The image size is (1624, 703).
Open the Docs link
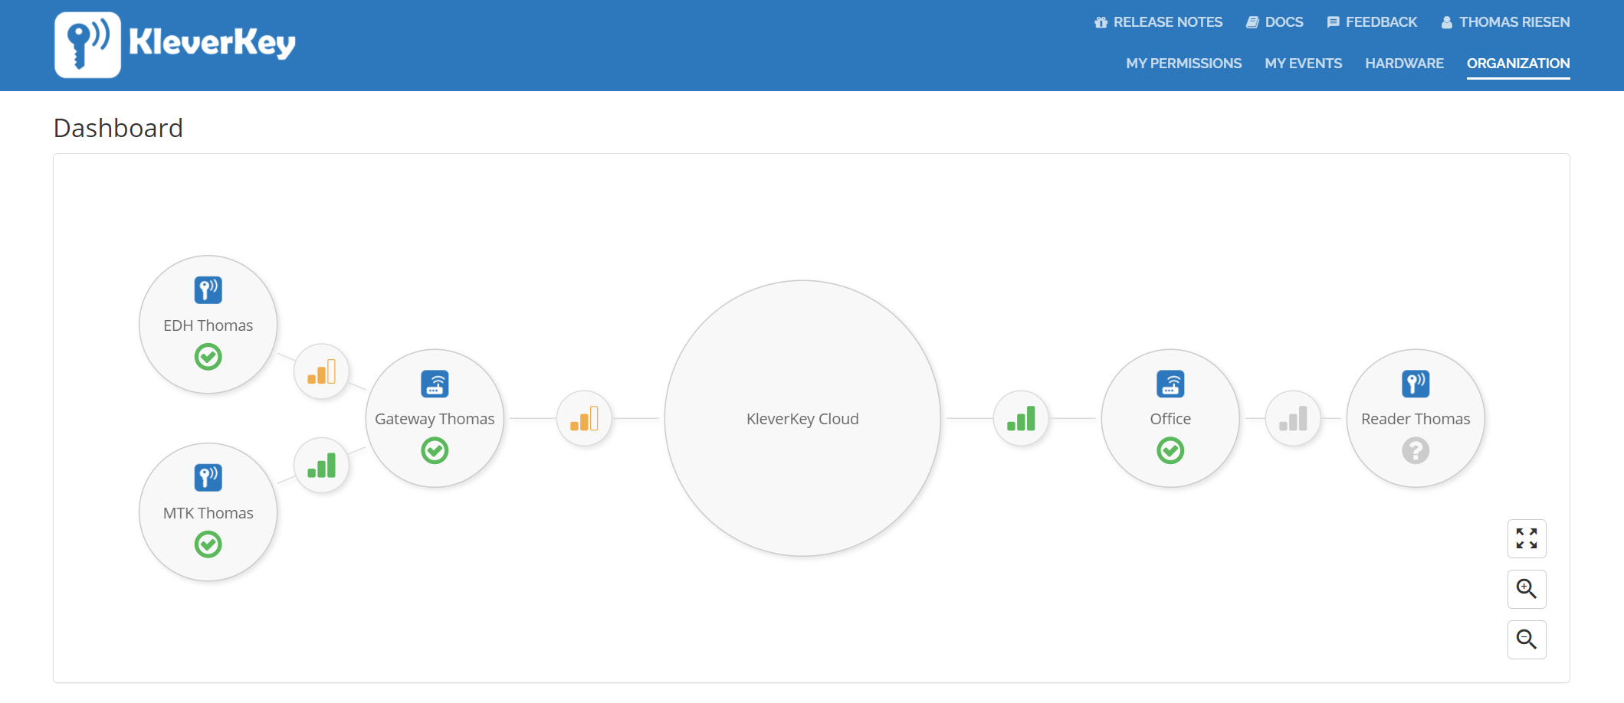click(x=1275, y=22)
